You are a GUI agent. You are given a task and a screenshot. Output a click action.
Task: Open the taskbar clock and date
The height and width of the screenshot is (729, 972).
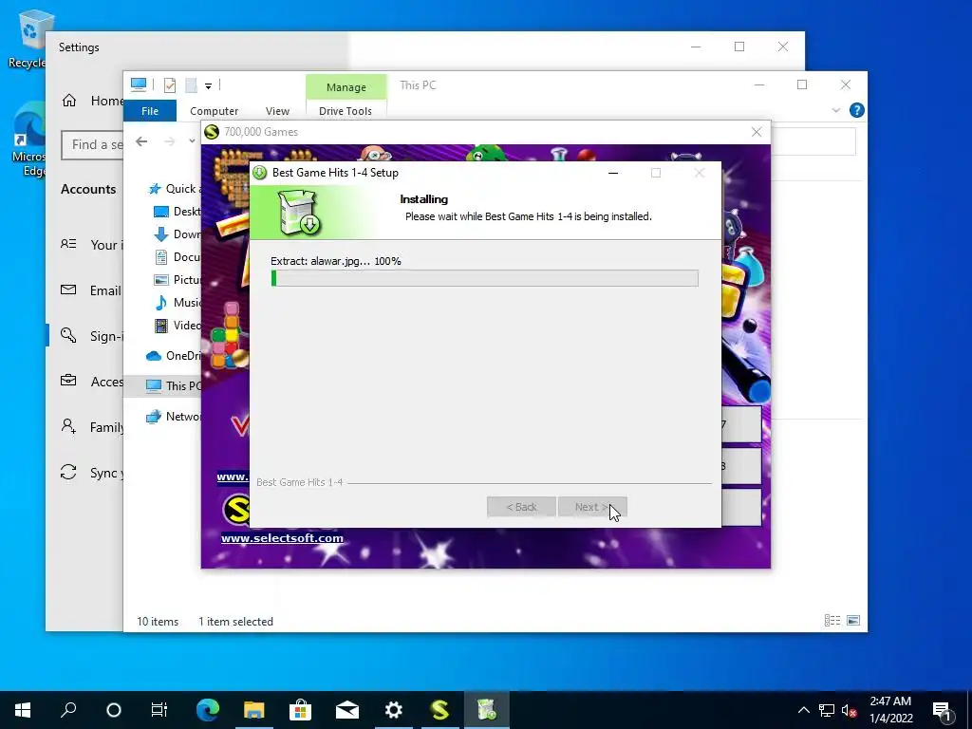coord(890,710)
